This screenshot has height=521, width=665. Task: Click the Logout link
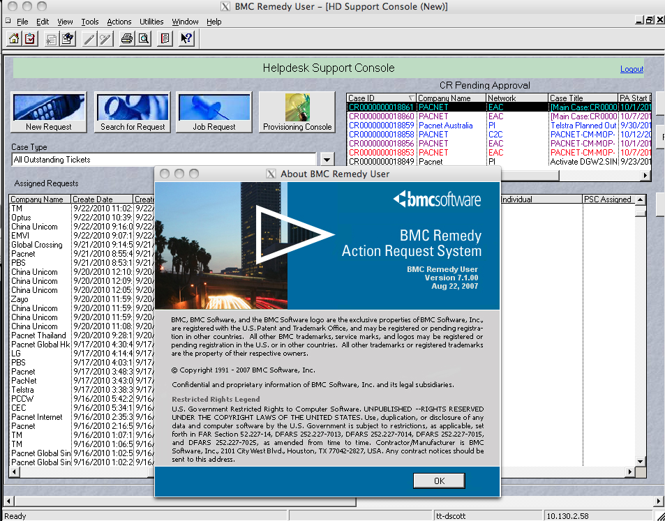(632, 69)
